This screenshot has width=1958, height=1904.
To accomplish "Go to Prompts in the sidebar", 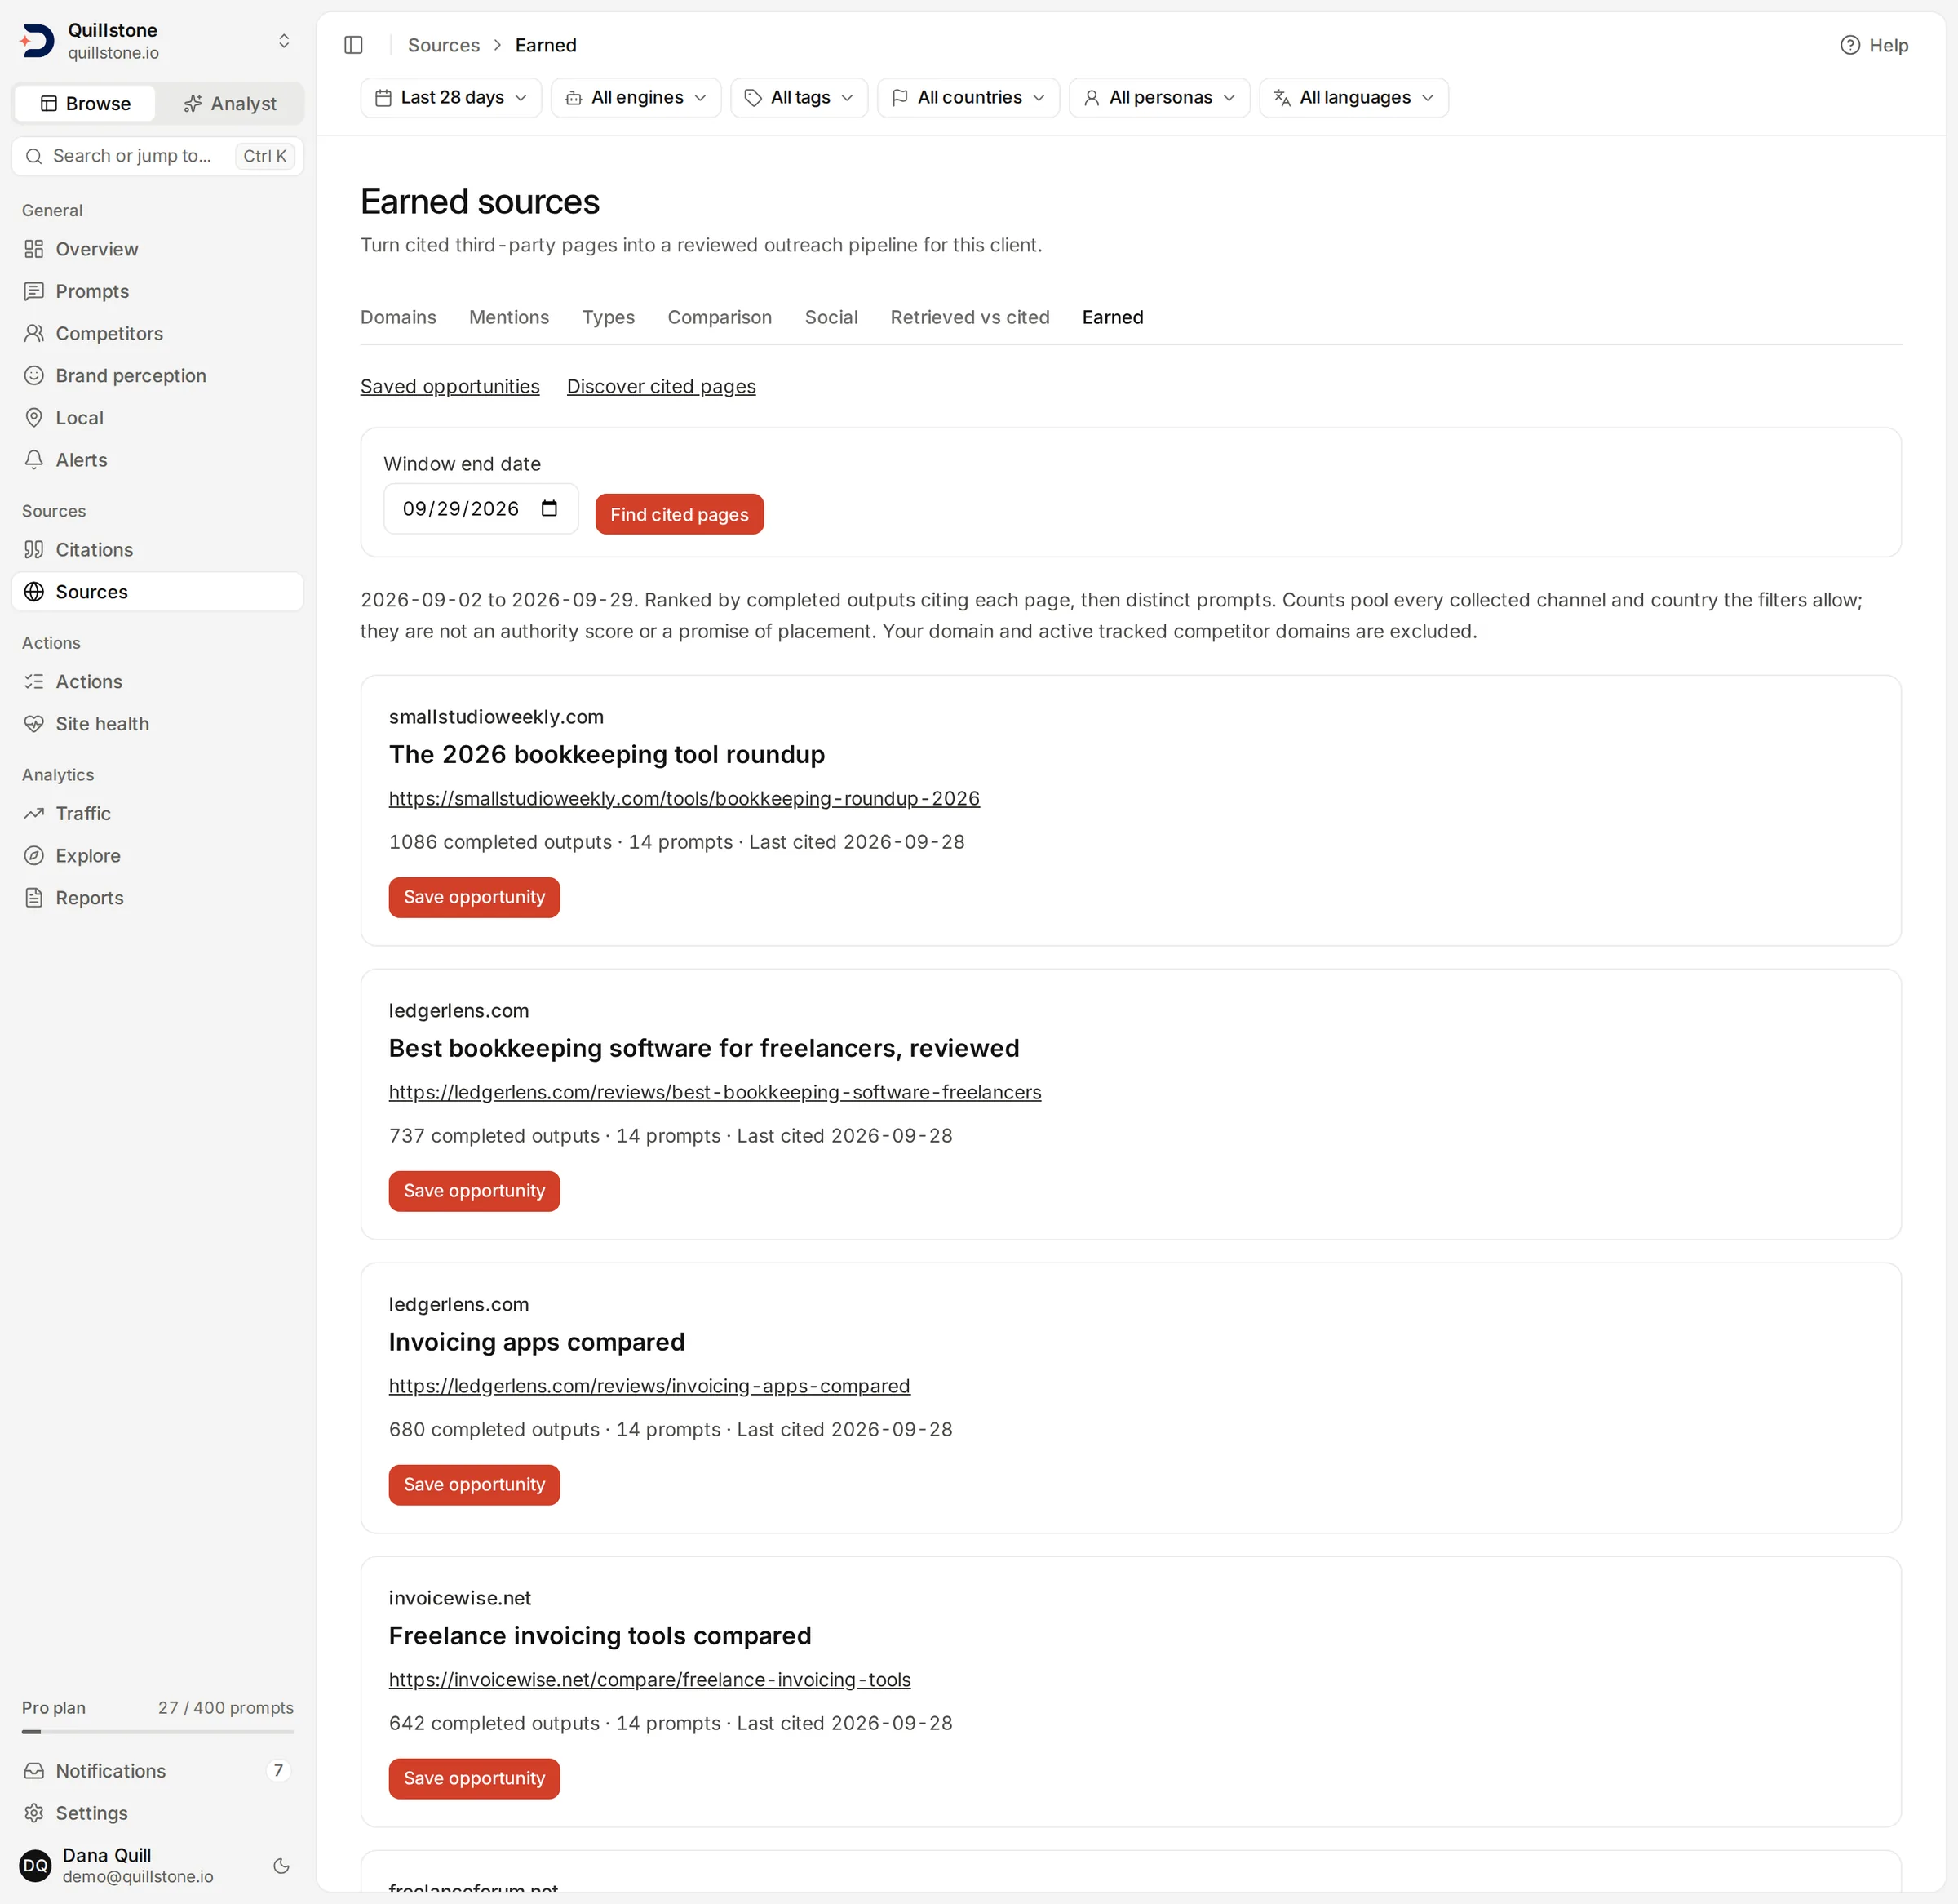I will 157,291.
